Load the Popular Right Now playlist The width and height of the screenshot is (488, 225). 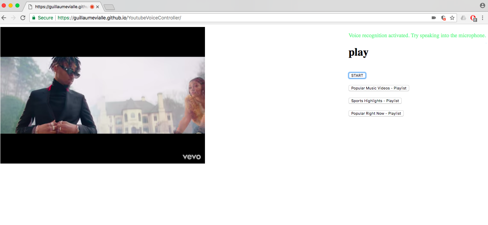[376, 113]
